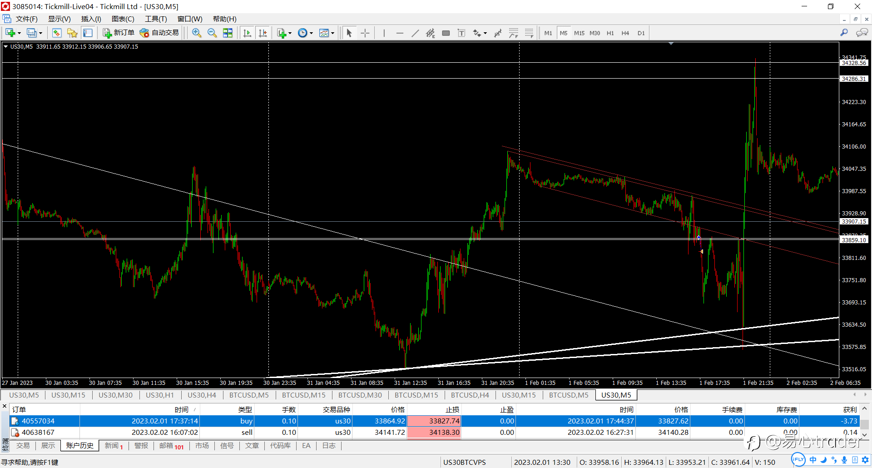
Task: Click the IME 中 language indicator
Action: coord(813,460)
